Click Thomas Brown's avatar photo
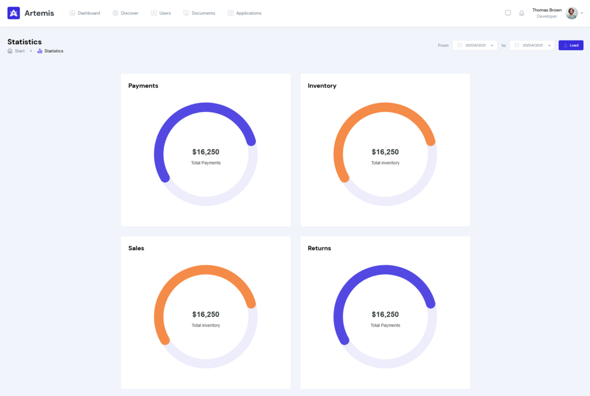This screenshot has height=396, width=590. tap(572, 13)
